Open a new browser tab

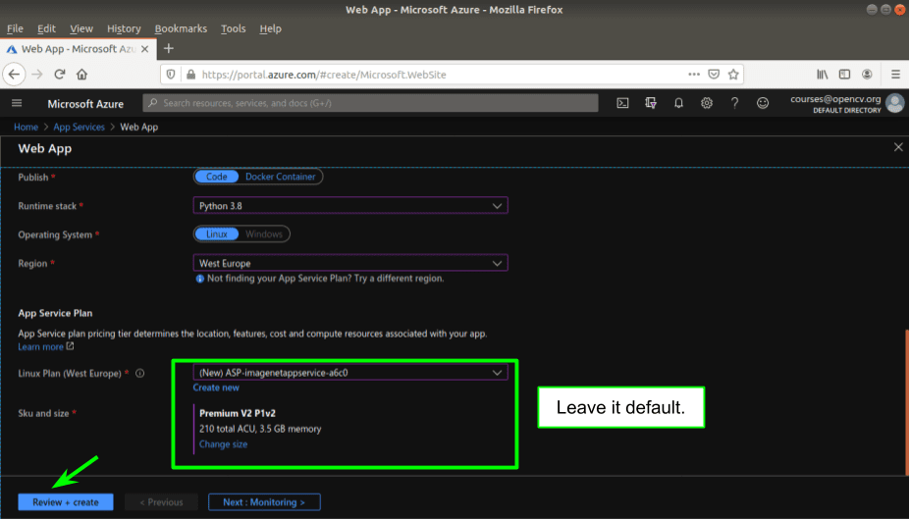point(169,49)
